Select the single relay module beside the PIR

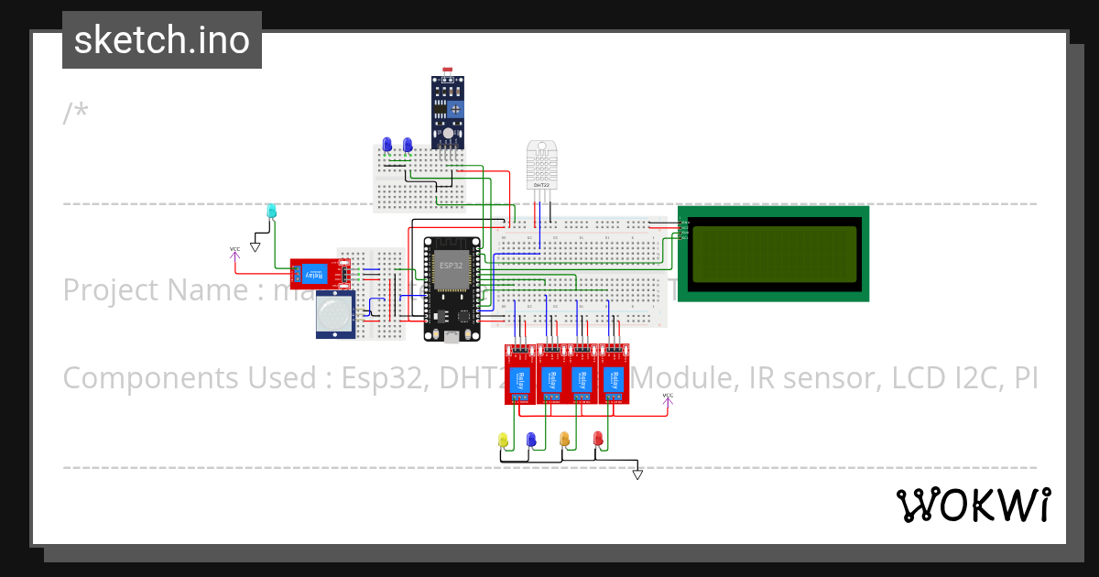coord(319,273)
